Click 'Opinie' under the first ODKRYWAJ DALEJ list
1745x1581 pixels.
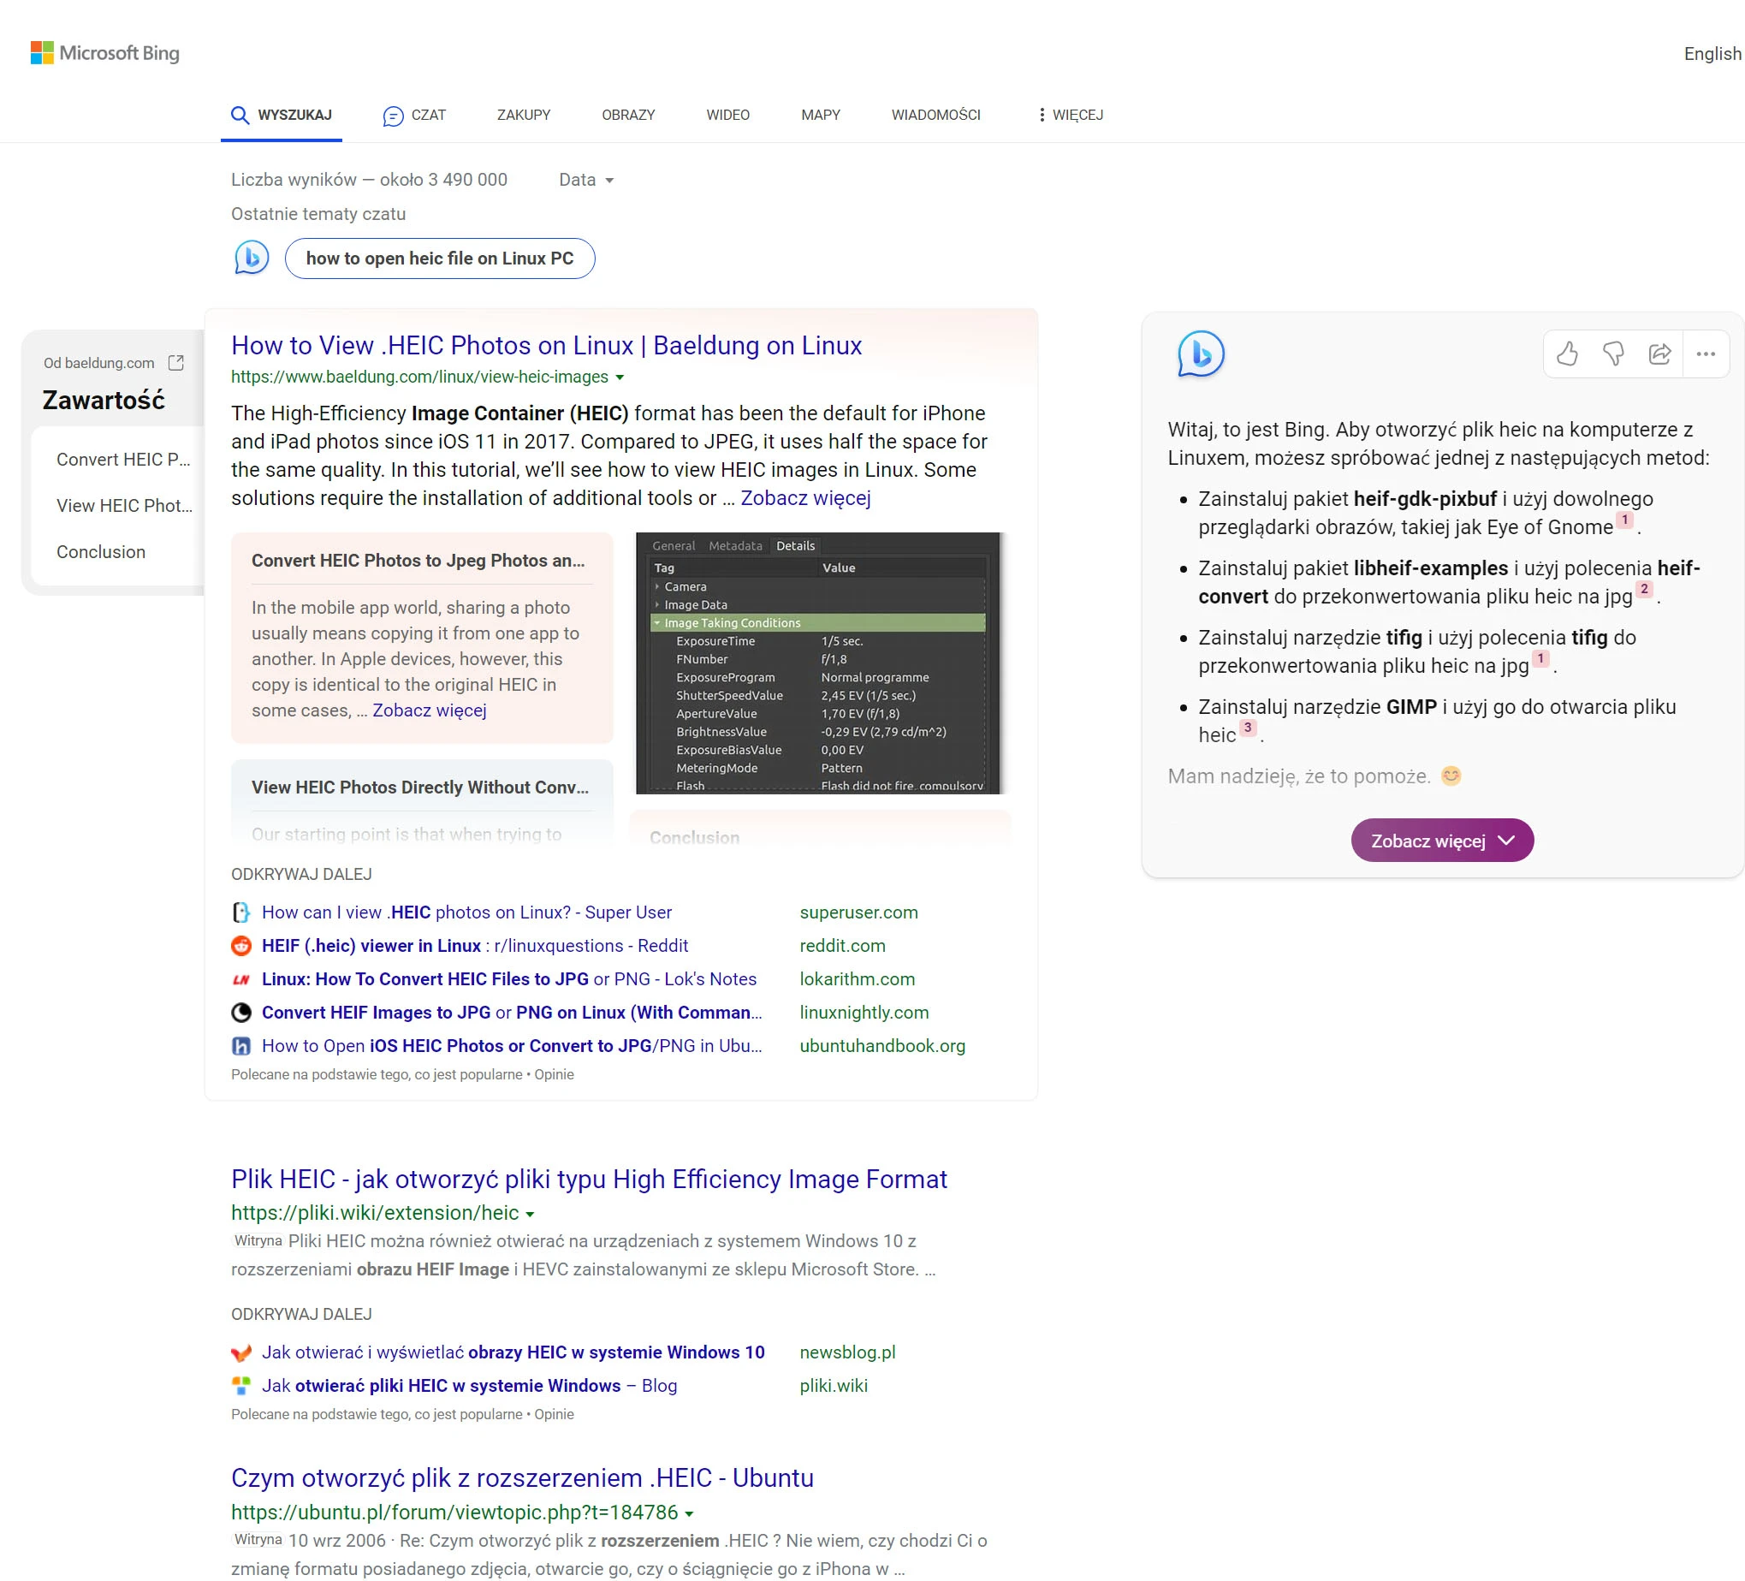[x=554, y=1074]
